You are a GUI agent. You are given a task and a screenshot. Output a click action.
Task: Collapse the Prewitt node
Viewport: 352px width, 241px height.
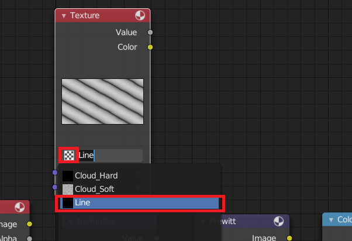pyautogui.click(x=203, y=222)
